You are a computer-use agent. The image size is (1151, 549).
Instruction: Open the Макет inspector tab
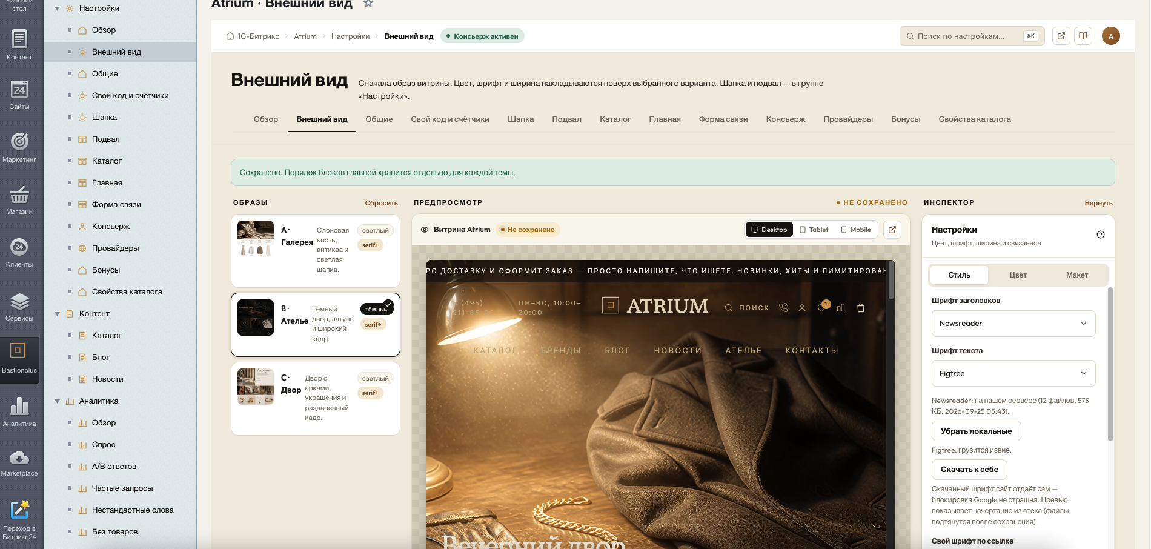point(1077,275)
